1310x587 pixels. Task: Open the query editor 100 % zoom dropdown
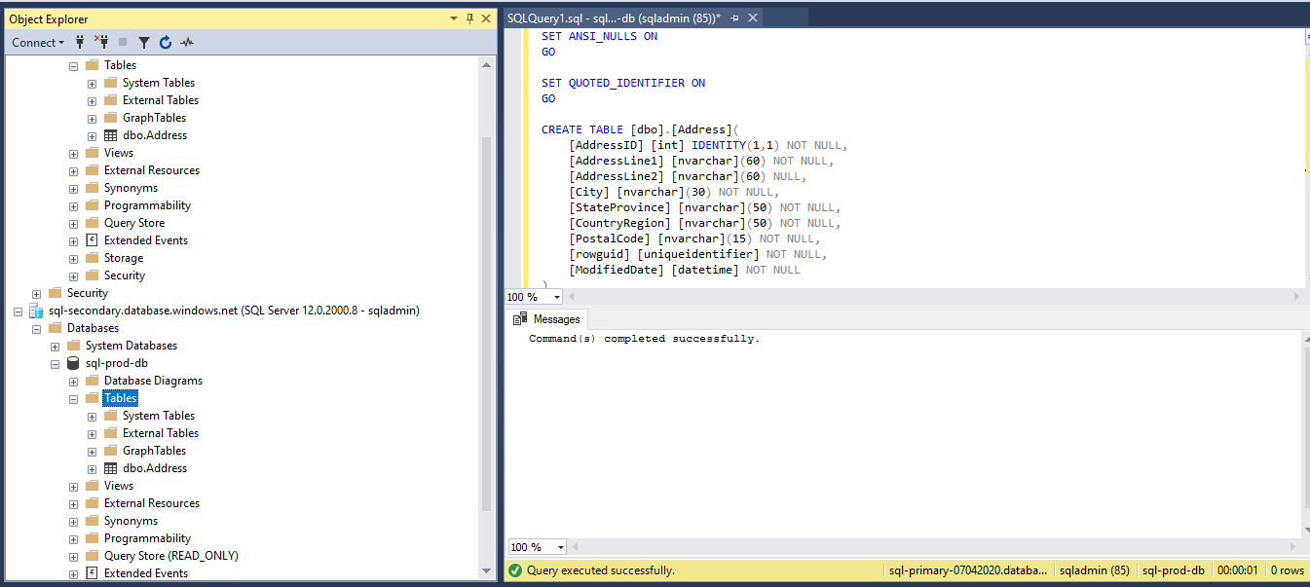(x=557, y=297)
